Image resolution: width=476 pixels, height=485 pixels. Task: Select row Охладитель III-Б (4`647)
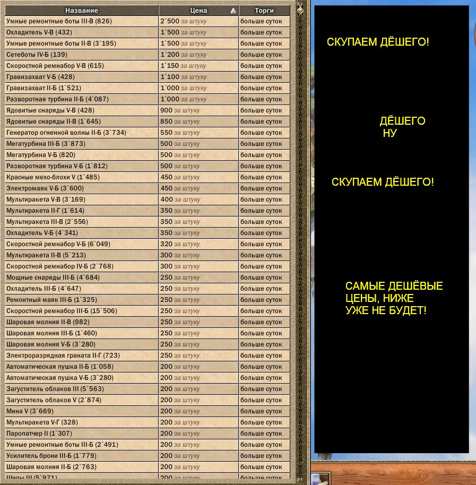click(148, 289)
